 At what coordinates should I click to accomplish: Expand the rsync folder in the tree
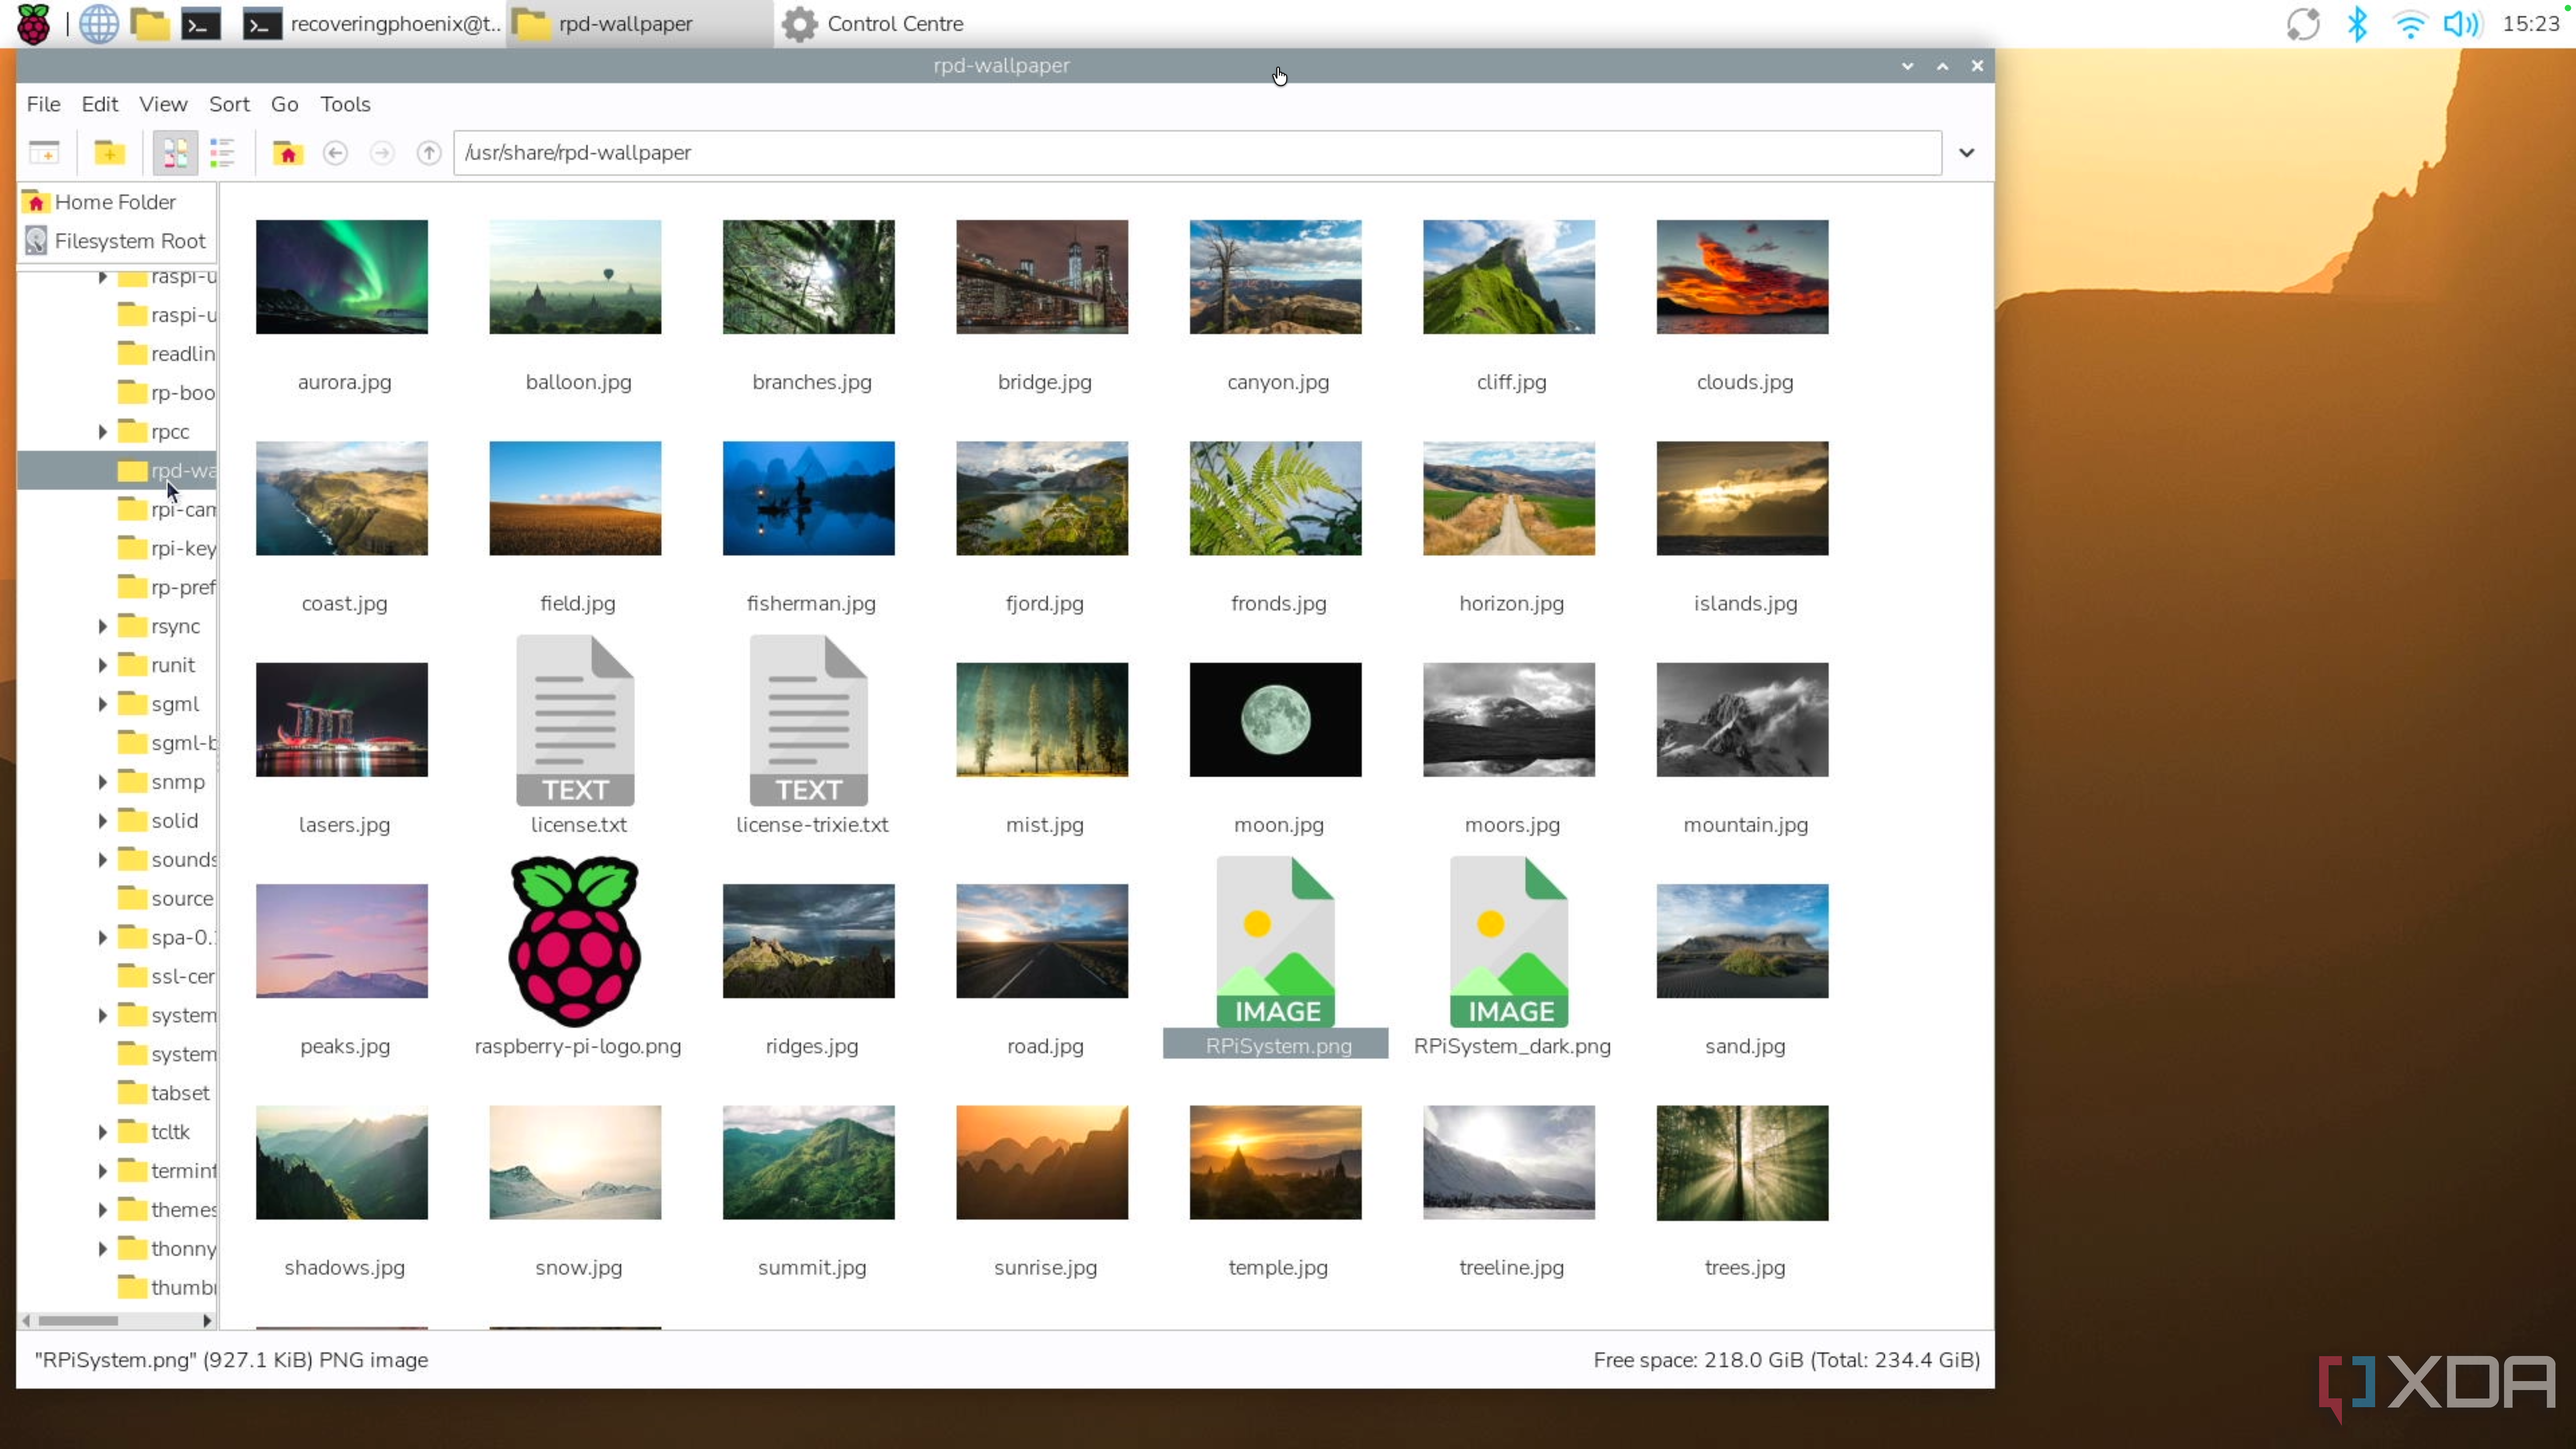tap(102, 627)
